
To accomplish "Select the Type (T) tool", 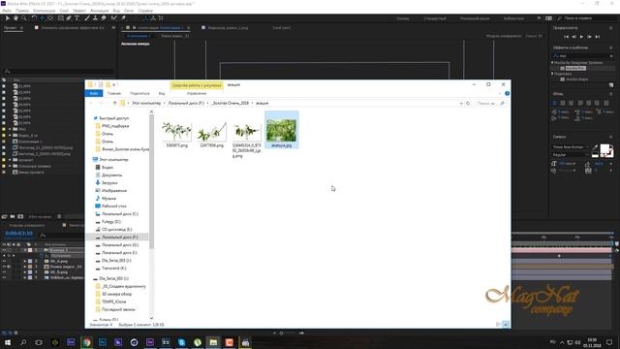I will [77, 18].
